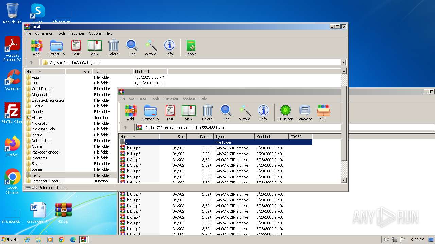
Task: Click Find icon in Local window toolbar
Action: tap(132, 48)
